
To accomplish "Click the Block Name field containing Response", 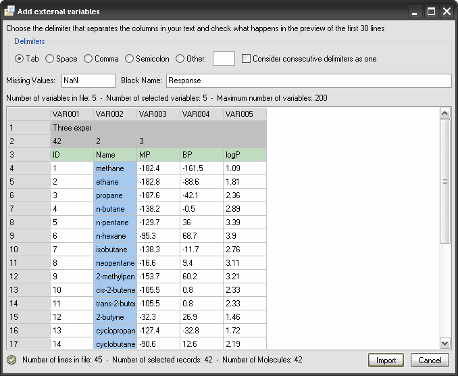I will [309, 80].
